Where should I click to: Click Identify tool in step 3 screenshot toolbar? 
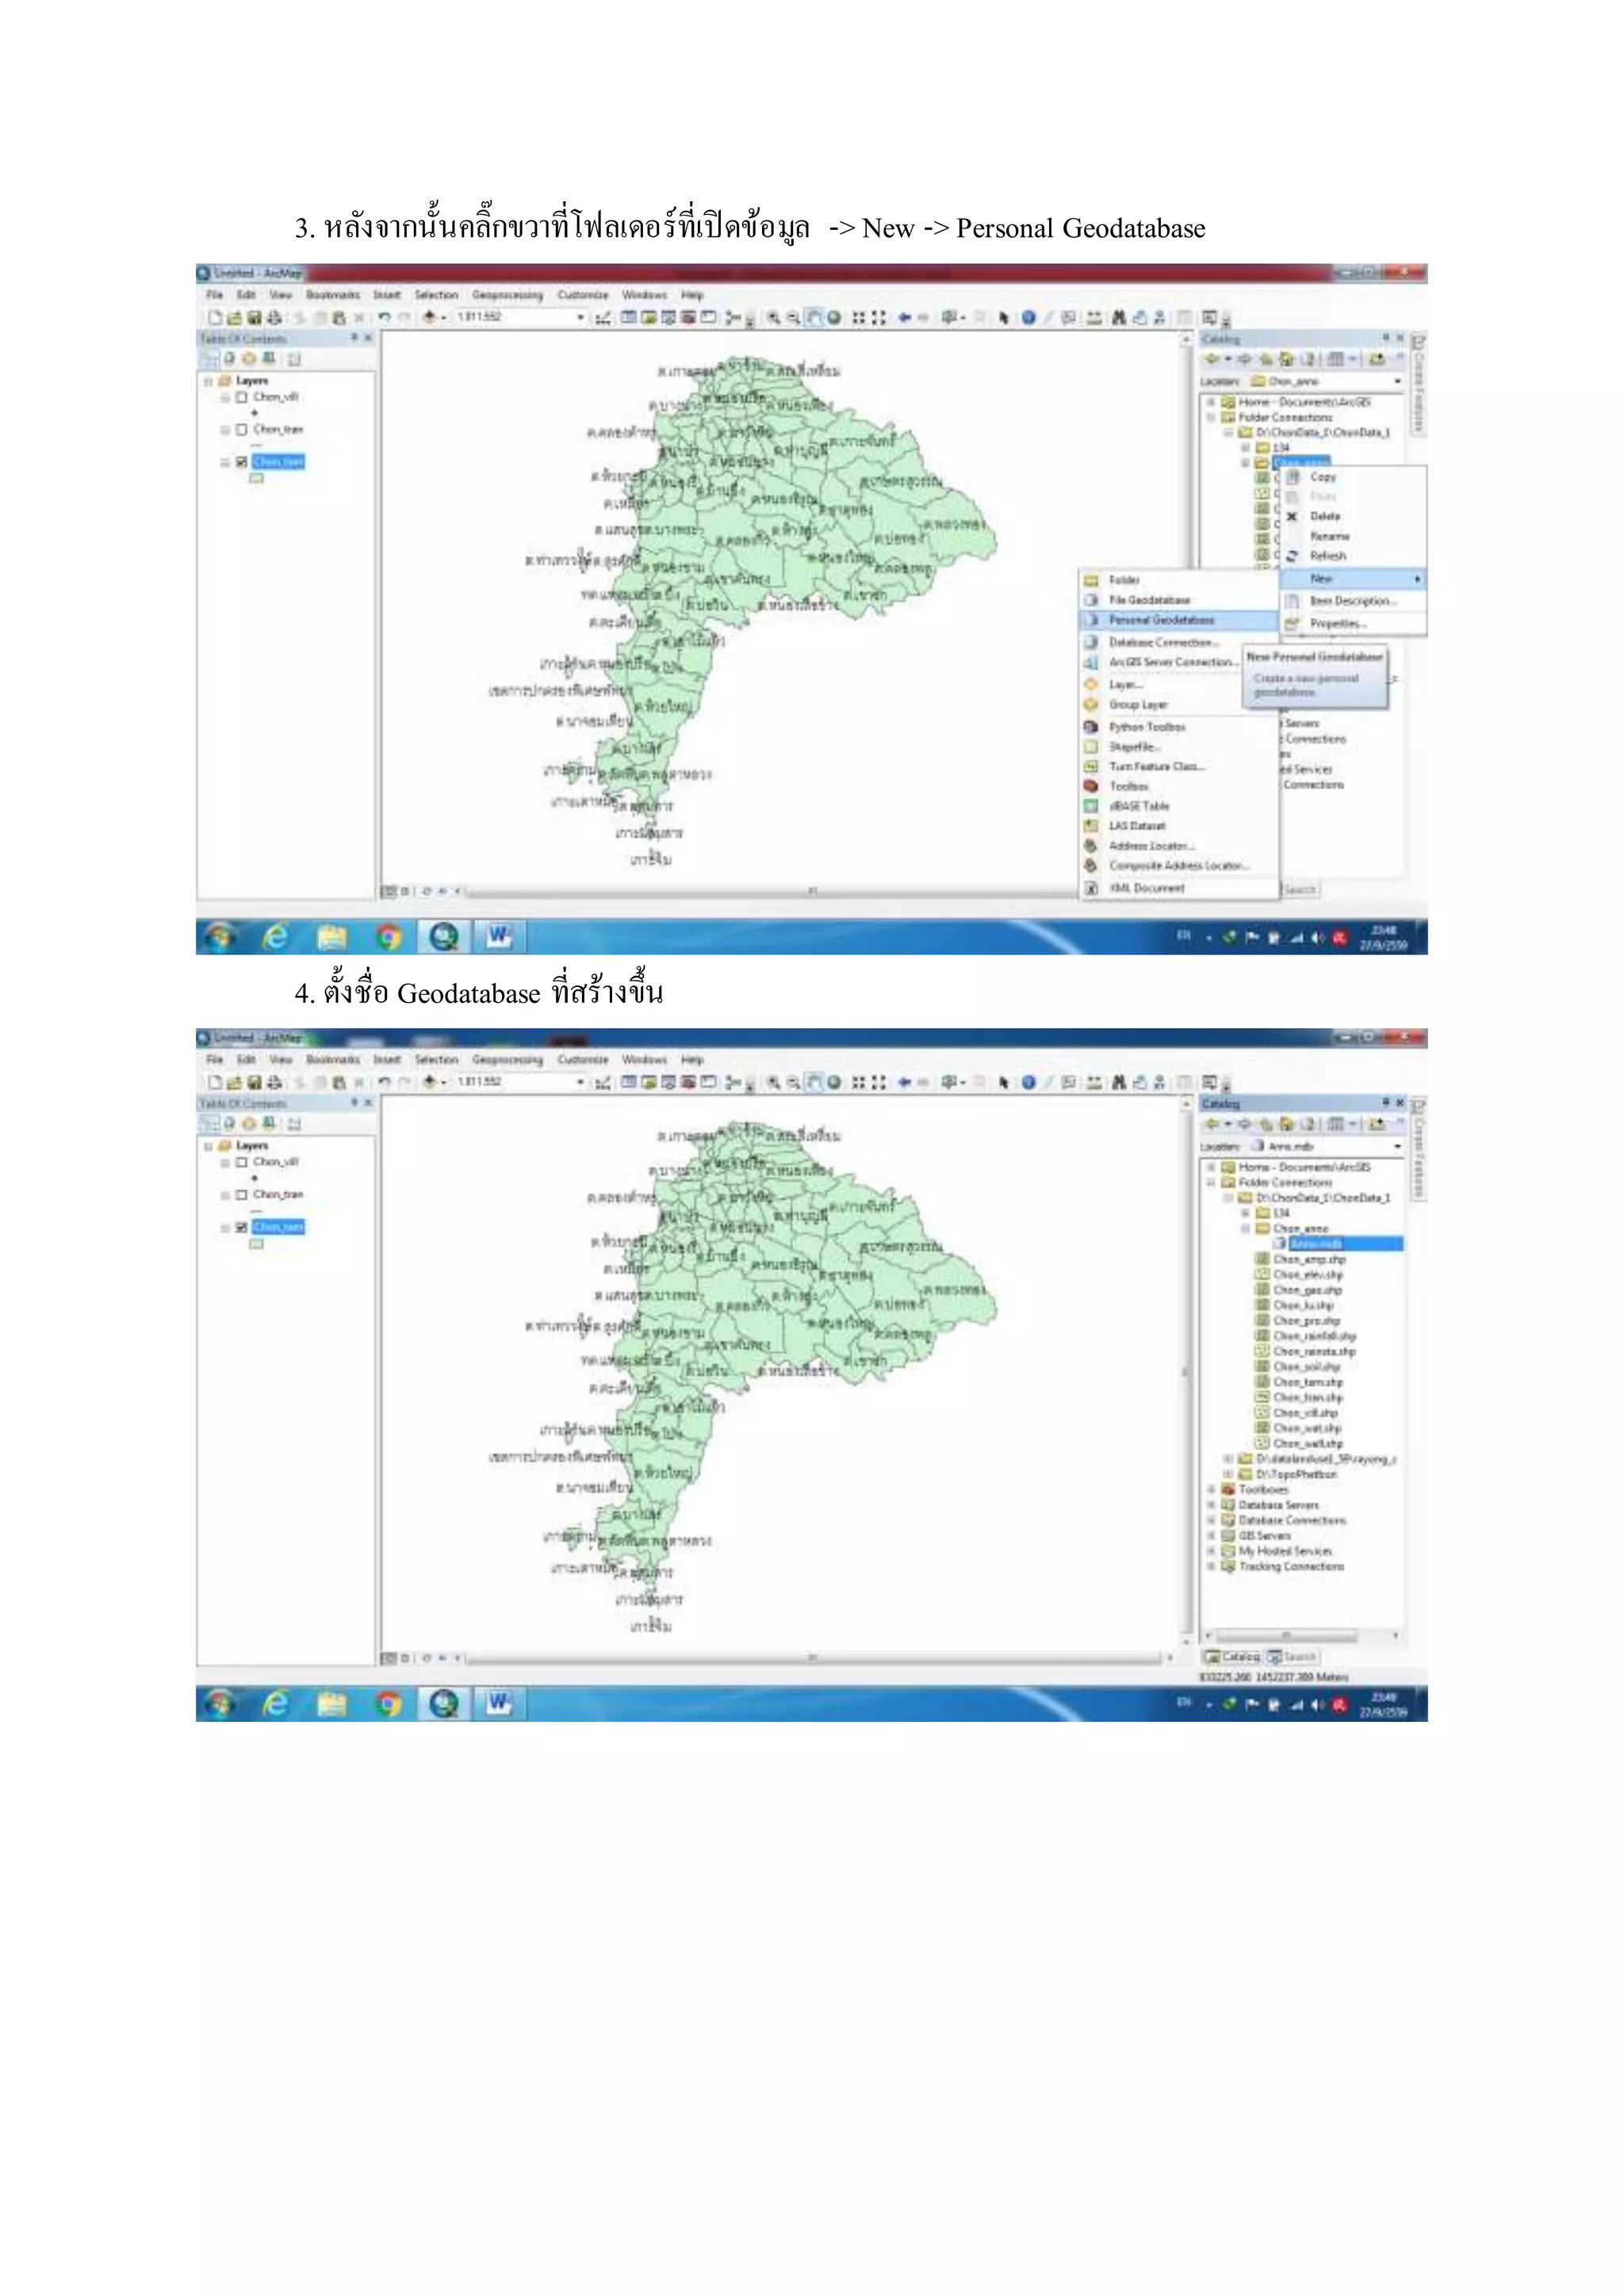[1028, 318]
